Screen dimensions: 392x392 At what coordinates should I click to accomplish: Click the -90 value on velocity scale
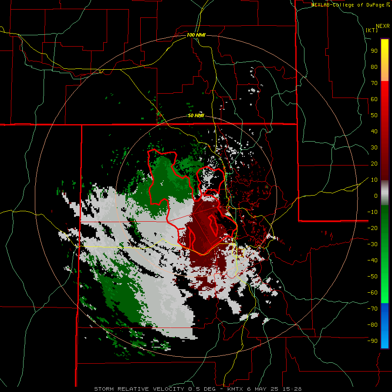(x=372, y=341)
